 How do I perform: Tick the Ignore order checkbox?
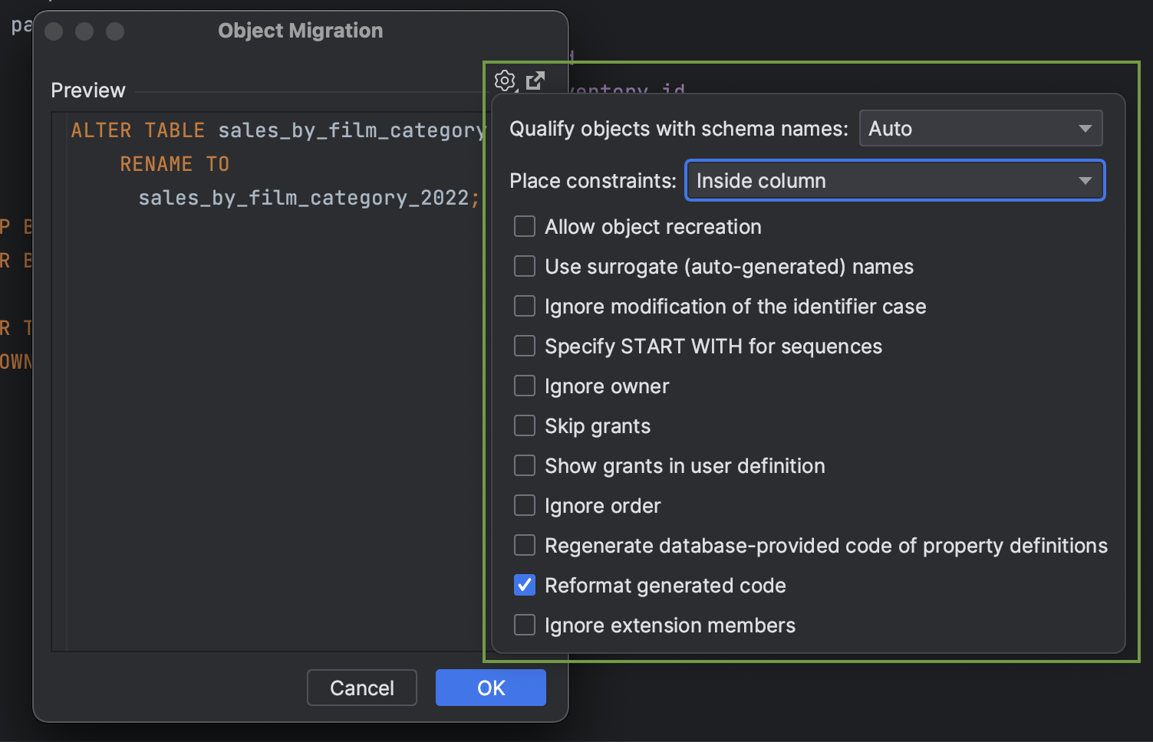point(525,505)
